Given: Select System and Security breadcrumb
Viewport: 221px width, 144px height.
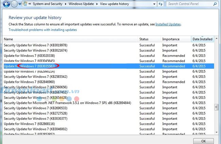Looking at the screenshot, I should 48,4.
